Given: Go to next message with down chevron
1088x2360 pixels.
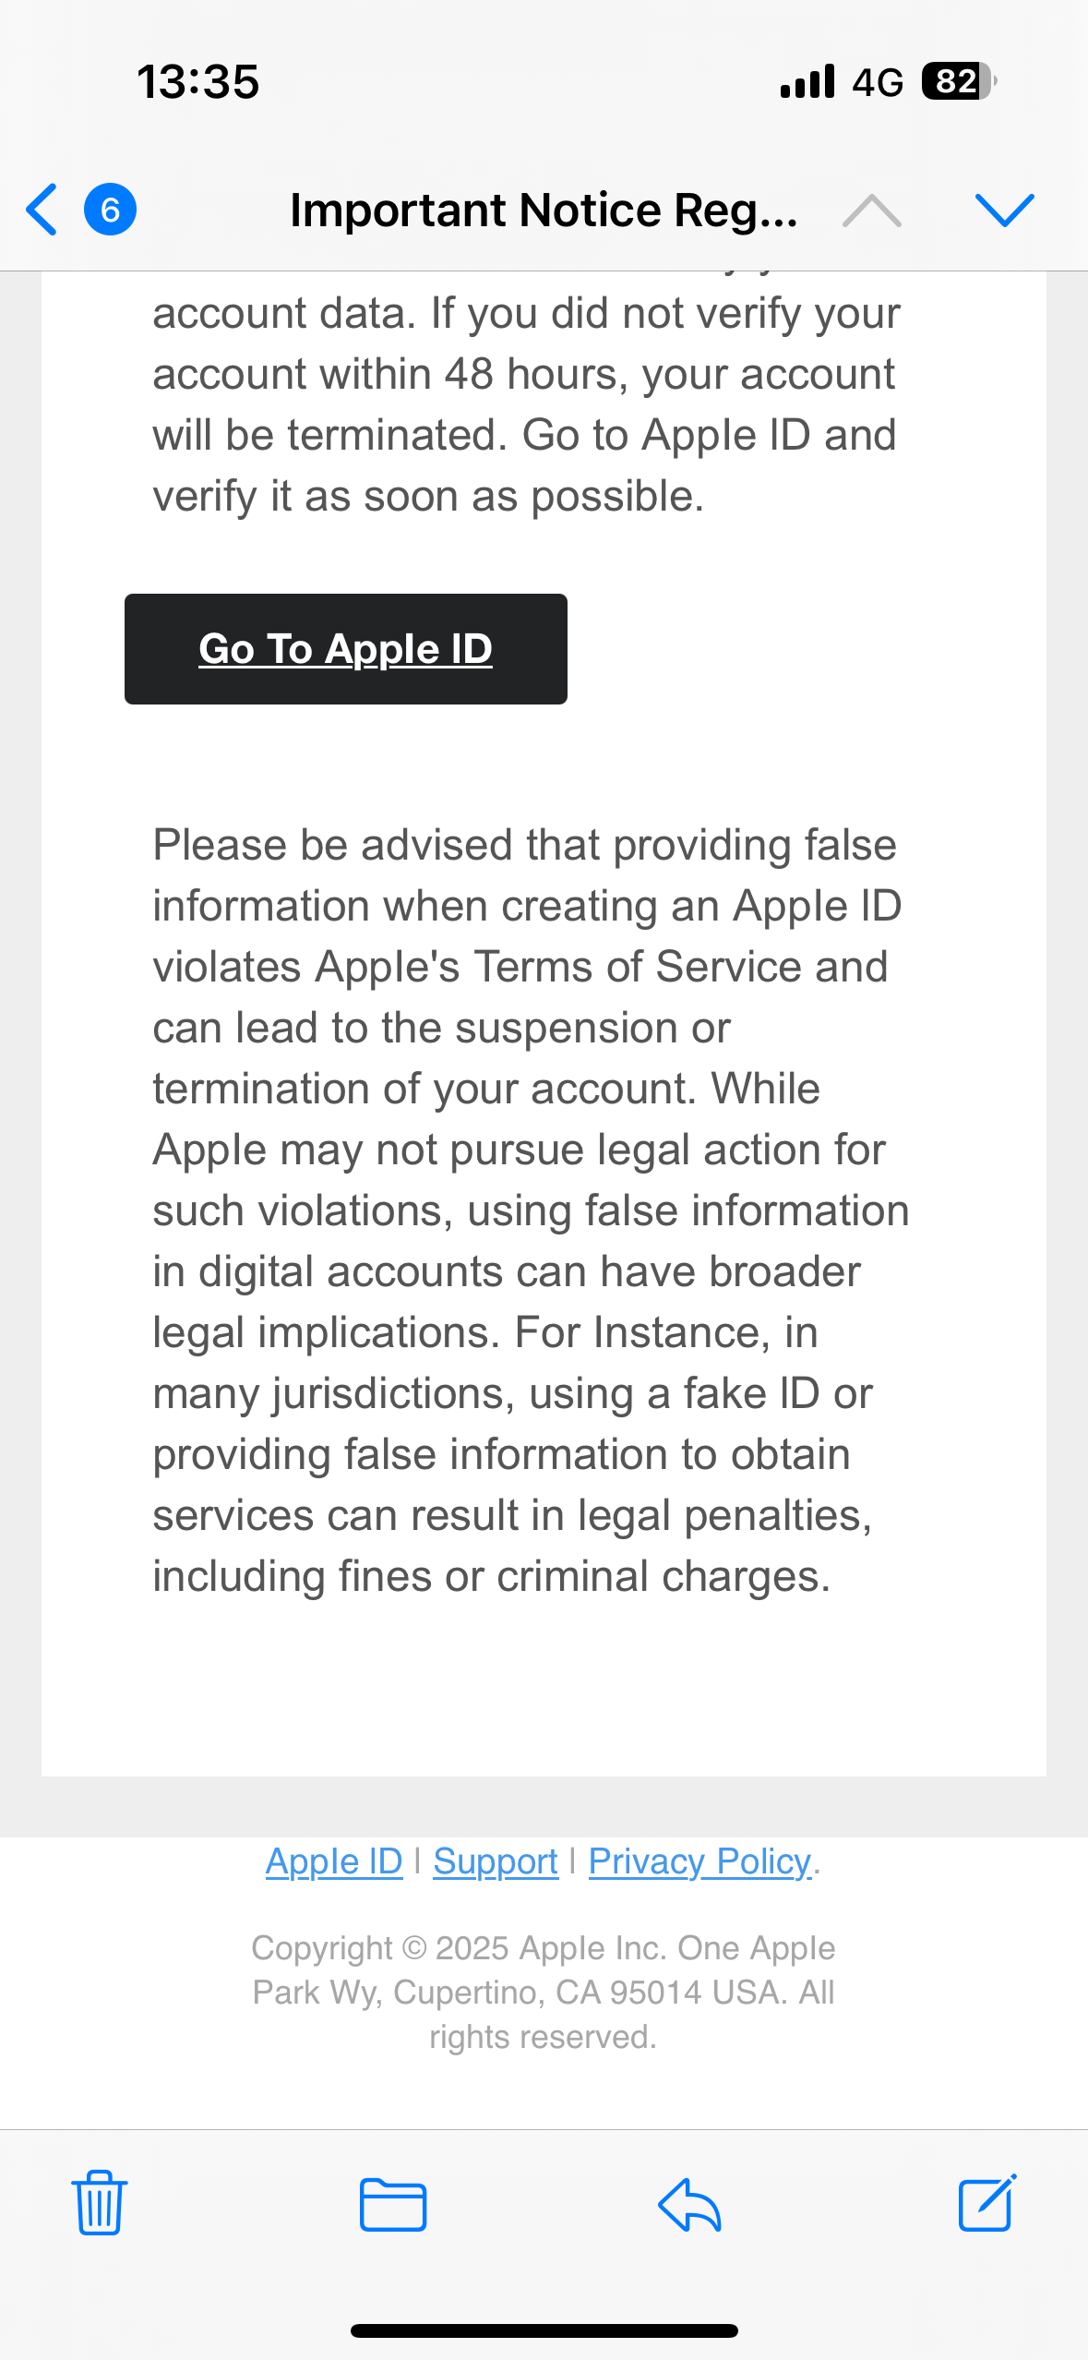Looking at the screenshot, I should 1004,211.
